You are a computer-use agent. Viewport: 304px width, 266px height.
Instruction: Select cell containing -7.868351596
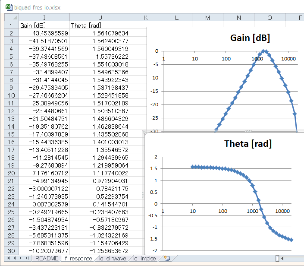(x=44, y=243)
